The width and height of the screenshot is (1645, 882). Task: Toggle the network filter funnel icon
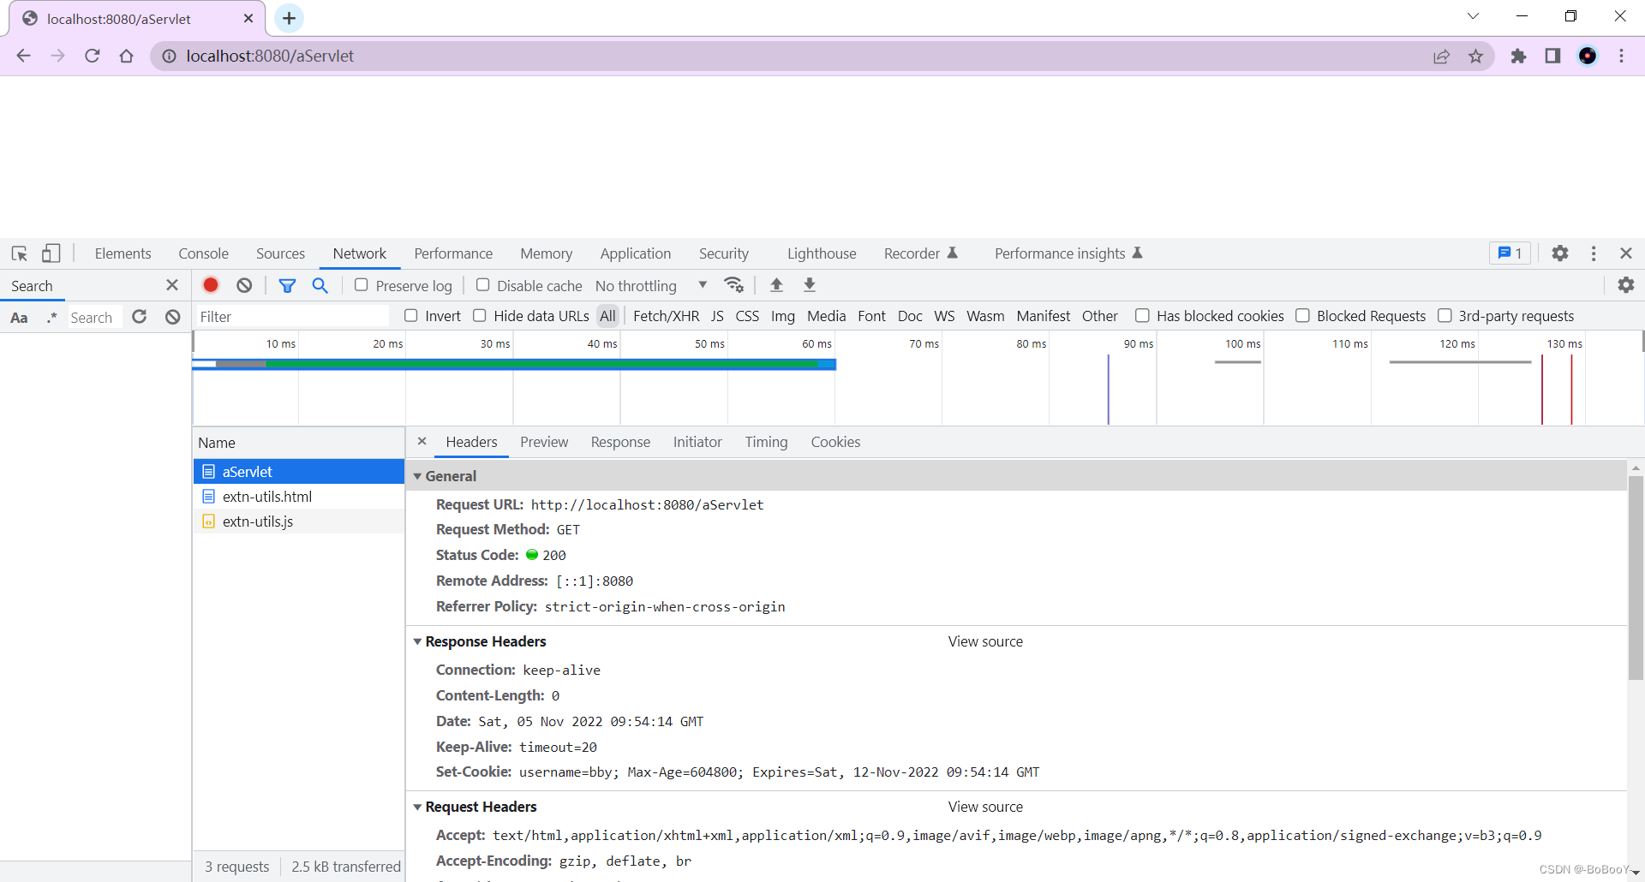coord(287,285)
